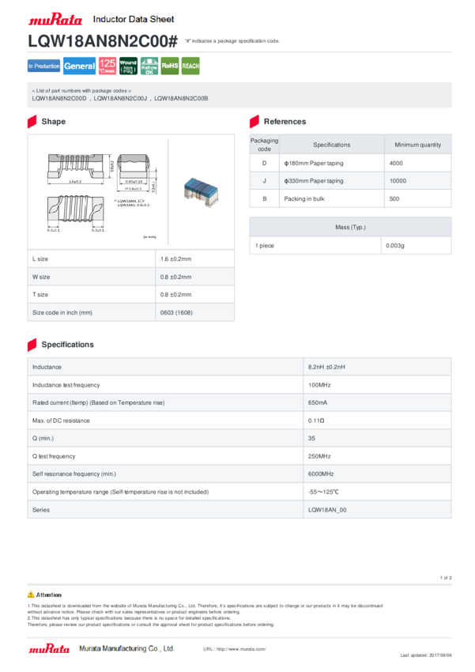Select part number LQW18AN8N2C00J

tap(120, 99)
